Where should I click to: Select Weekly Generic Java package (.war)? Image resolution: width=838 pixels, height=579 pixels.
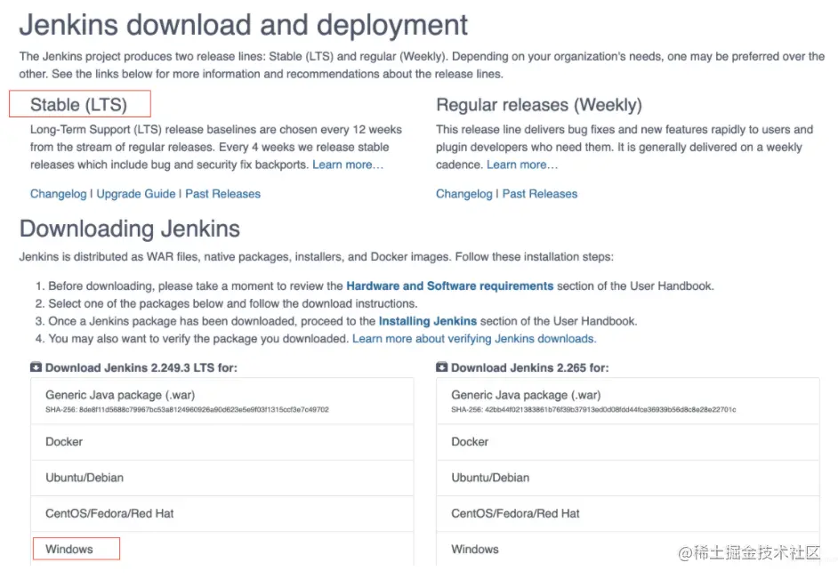click(627, 401)
